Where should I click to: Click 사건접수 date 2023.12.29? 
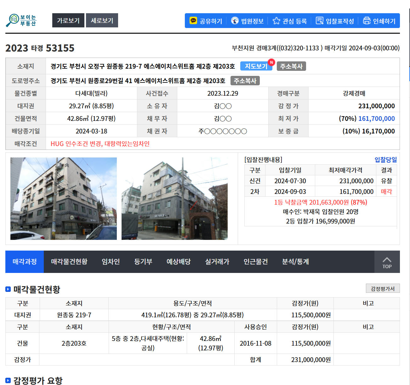(x=223, y=93)
